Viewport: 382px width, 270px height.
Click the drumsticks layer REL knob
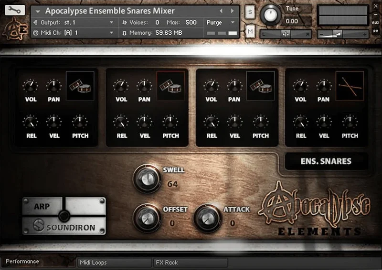[300, 122]
